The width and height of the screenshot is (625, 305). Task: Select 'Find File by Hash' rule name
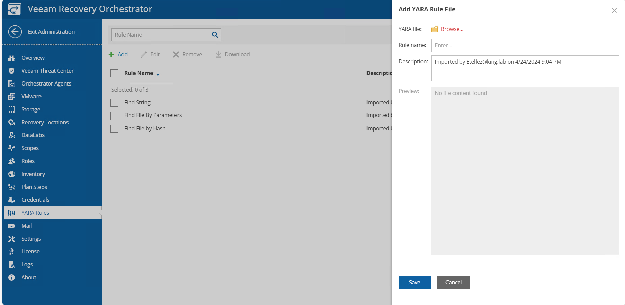tap(144, 128)
